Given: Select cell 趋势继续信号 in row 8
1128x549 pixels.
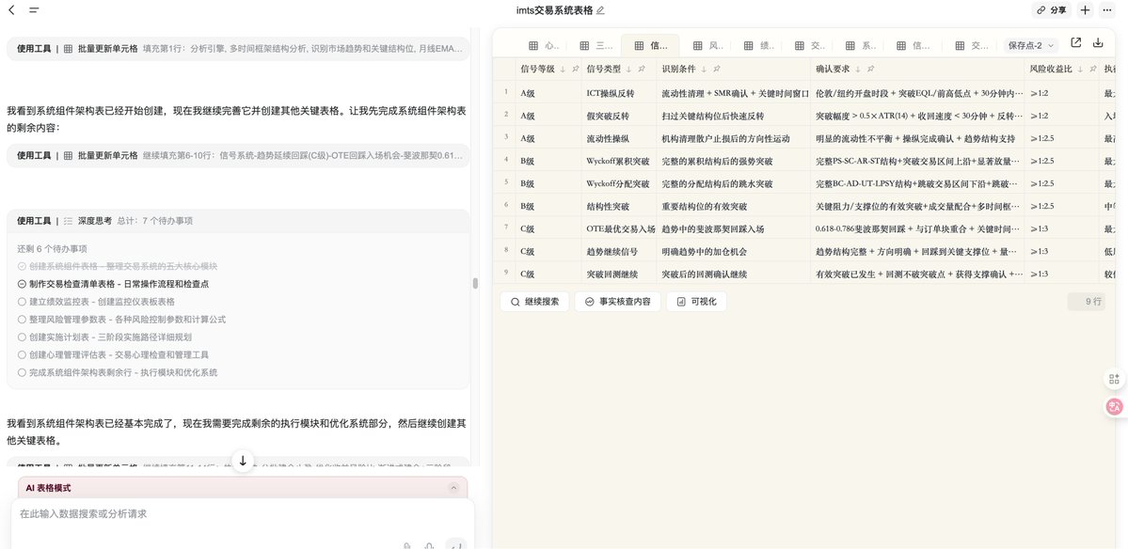Looking at the screenshot, I should (619, 251).
